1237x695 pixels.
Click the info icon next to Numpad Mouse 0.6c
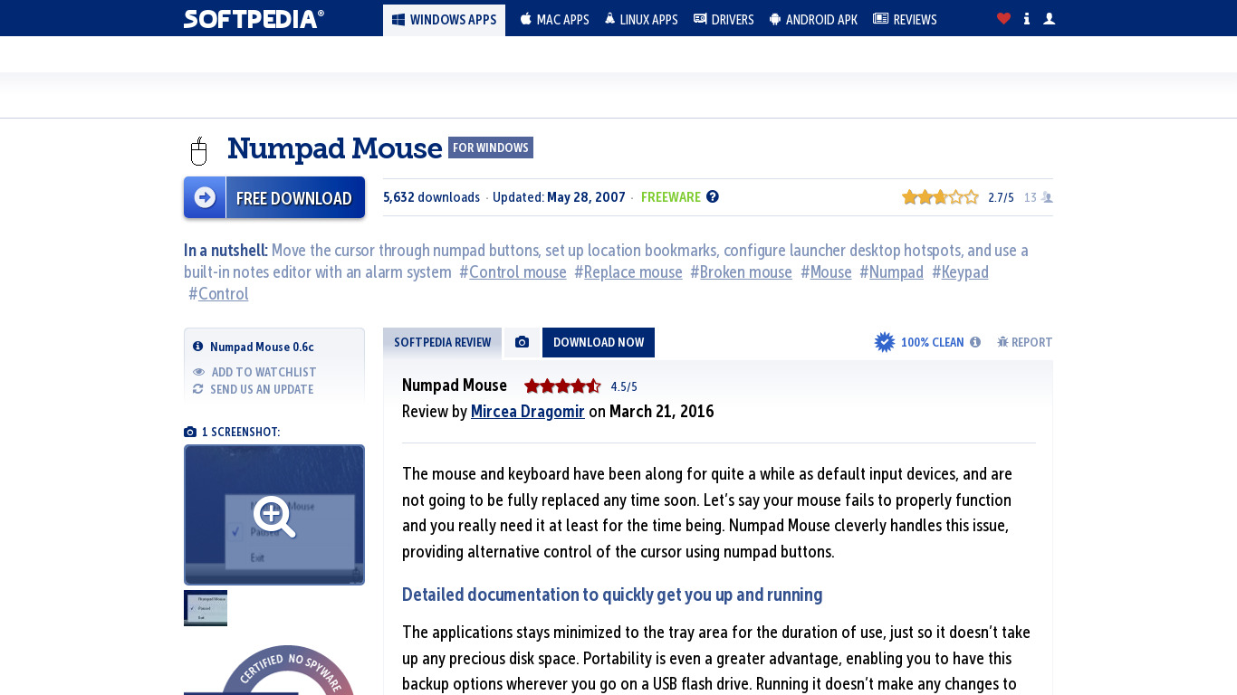point(198,347)
